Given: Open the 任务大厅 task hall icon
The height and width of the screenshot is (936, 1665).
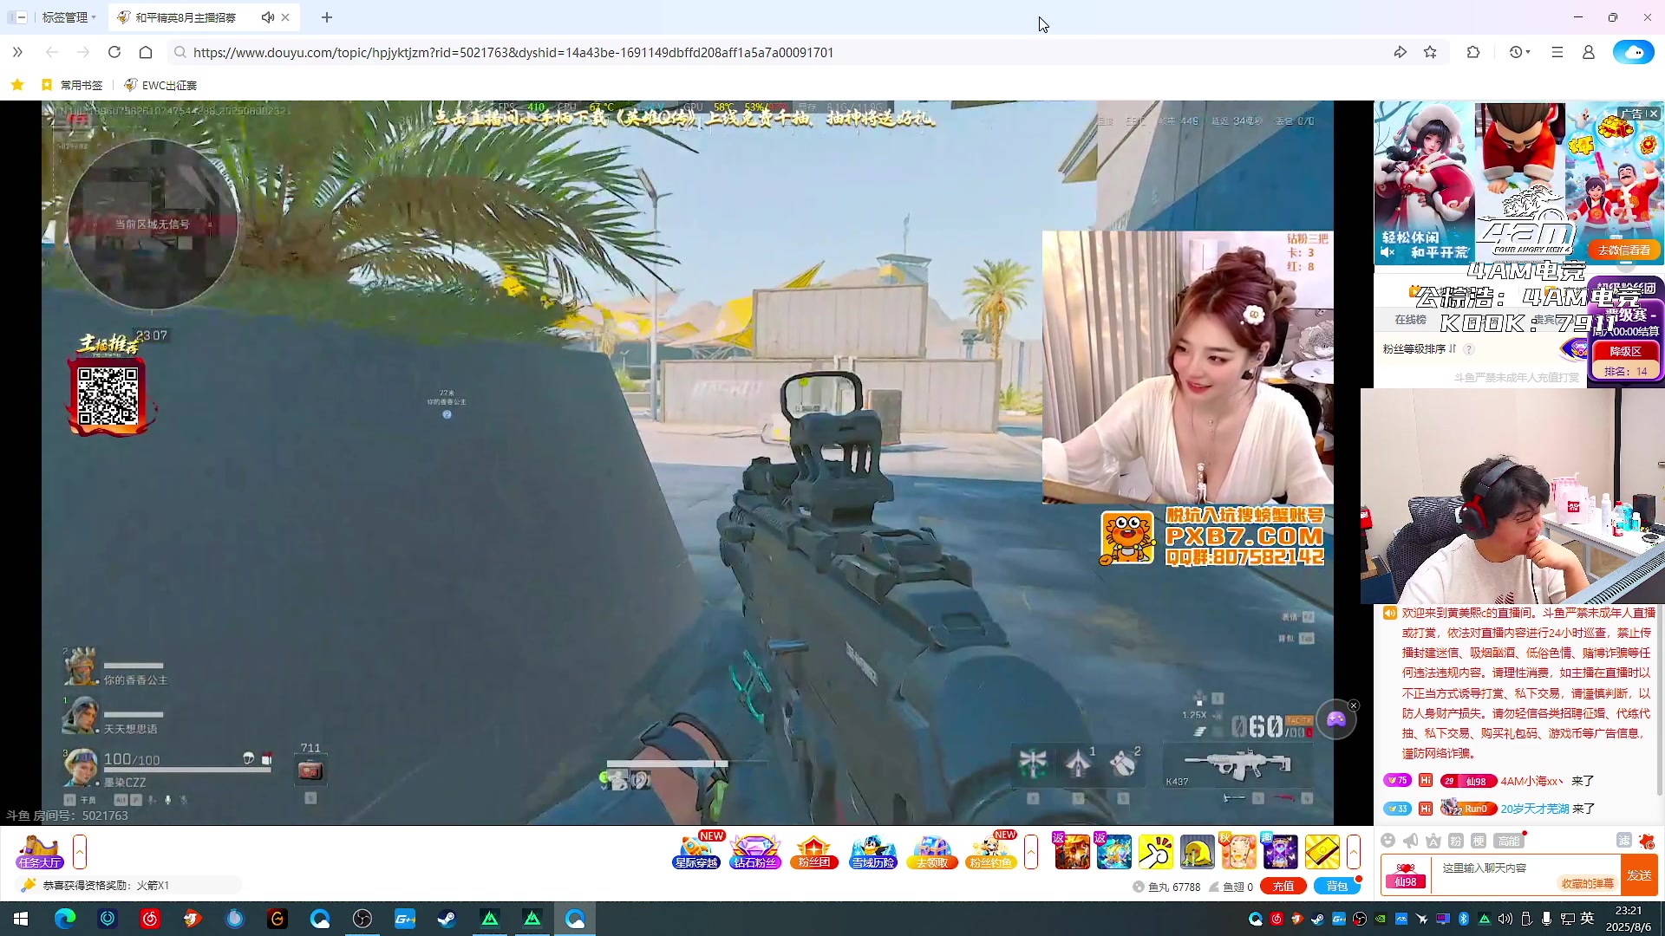Looking at the screenshot, I should (x=40, y=851).
